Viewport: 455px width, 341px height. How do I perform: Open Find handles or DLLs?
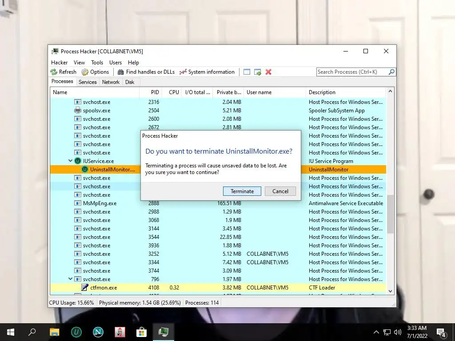click(146, 72)
